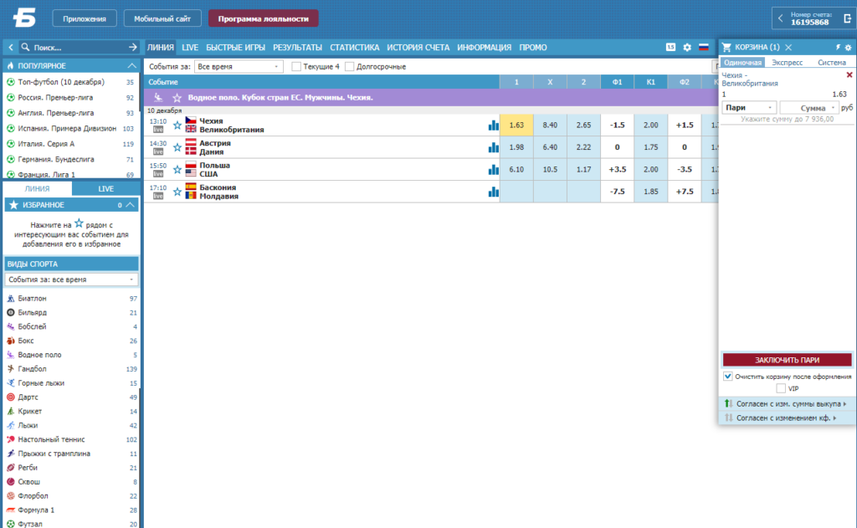Viewport: 857px width, 528px height.
Task: Open the Сумма dropdown in basket
Action: click(x=809, y=108)
